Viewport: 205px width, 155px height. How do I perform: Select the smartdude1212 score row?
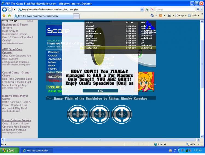coord(120,46)
